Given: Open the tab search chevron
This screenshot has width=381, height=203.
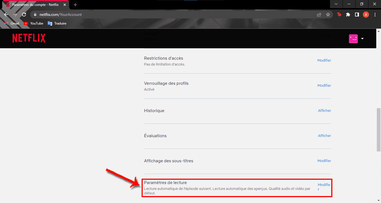Looking at the screenshot, I should (336, 4).
